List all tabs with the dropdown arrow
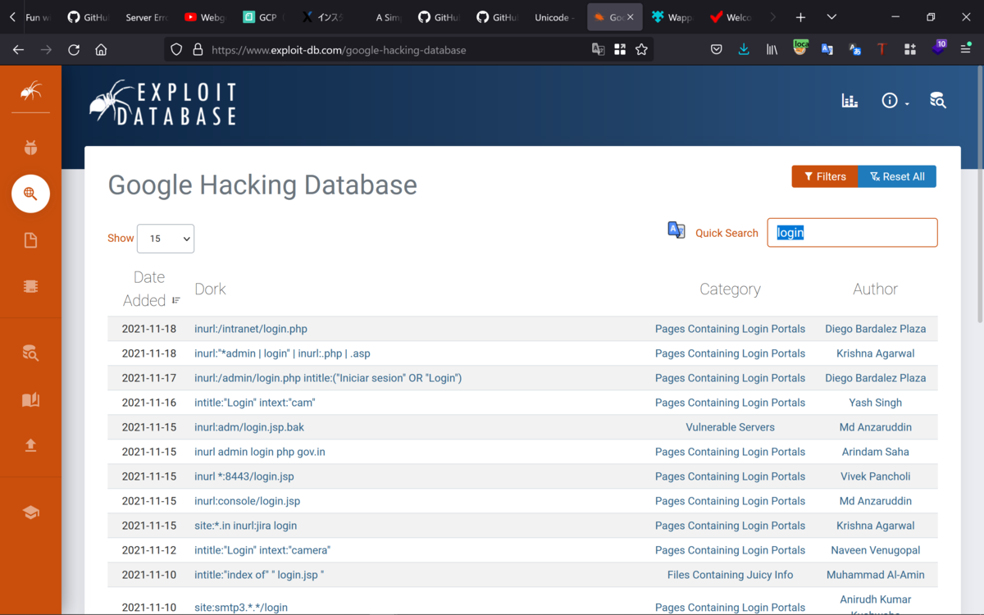 tap(831, 17)
